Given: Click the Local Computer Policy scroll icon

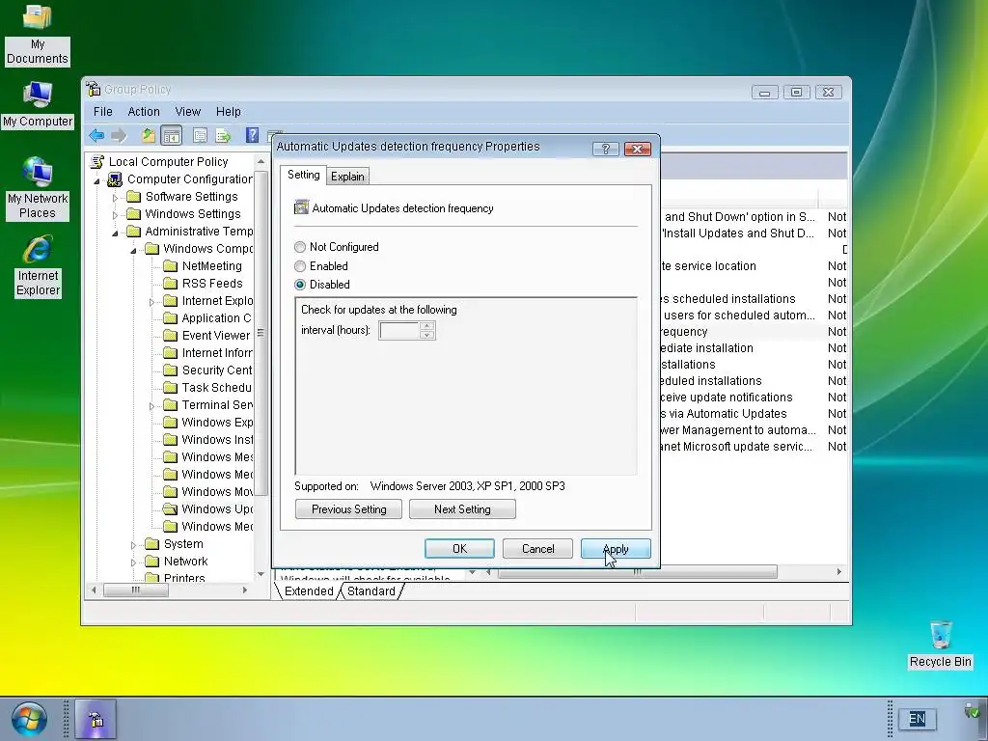Looking at the screenshot, I should point(97,162).
